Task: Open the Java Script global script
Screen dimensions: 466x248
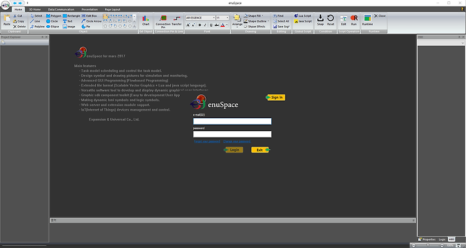Action: 303,21
